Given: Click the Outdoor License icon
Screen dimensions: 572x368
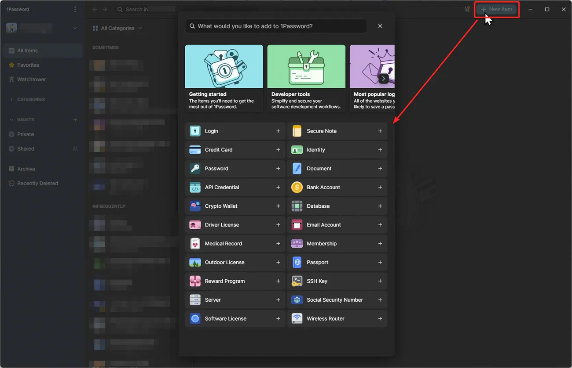Looking at the screenshot, I should coord(195,263).
